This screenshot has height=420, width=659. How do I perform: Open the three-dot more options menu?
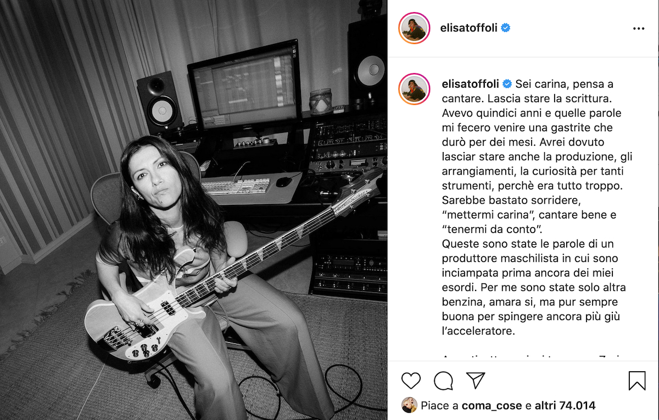pyautogui.click(x=639, y=29)
